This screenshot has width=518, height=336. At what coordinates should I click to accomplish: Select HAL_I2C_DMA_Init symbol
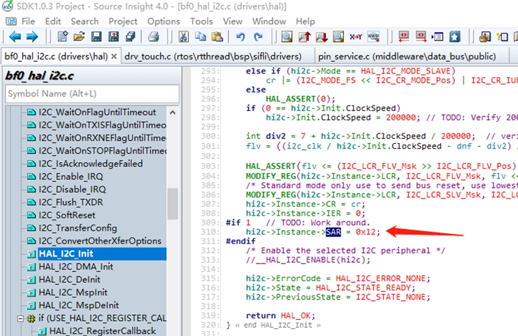[75, 267]
